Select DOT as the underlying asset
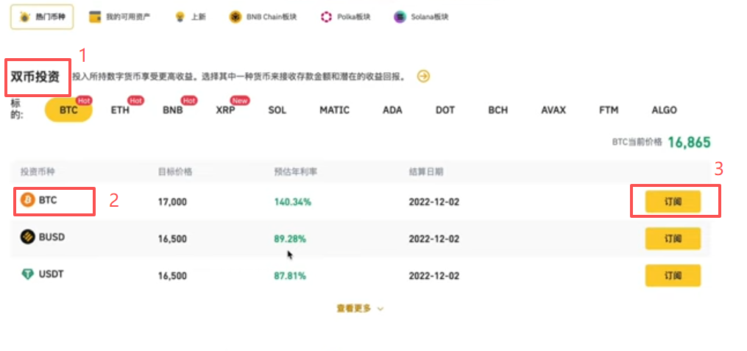This screenshot has height=351, width=747. (x=445, y=110)
